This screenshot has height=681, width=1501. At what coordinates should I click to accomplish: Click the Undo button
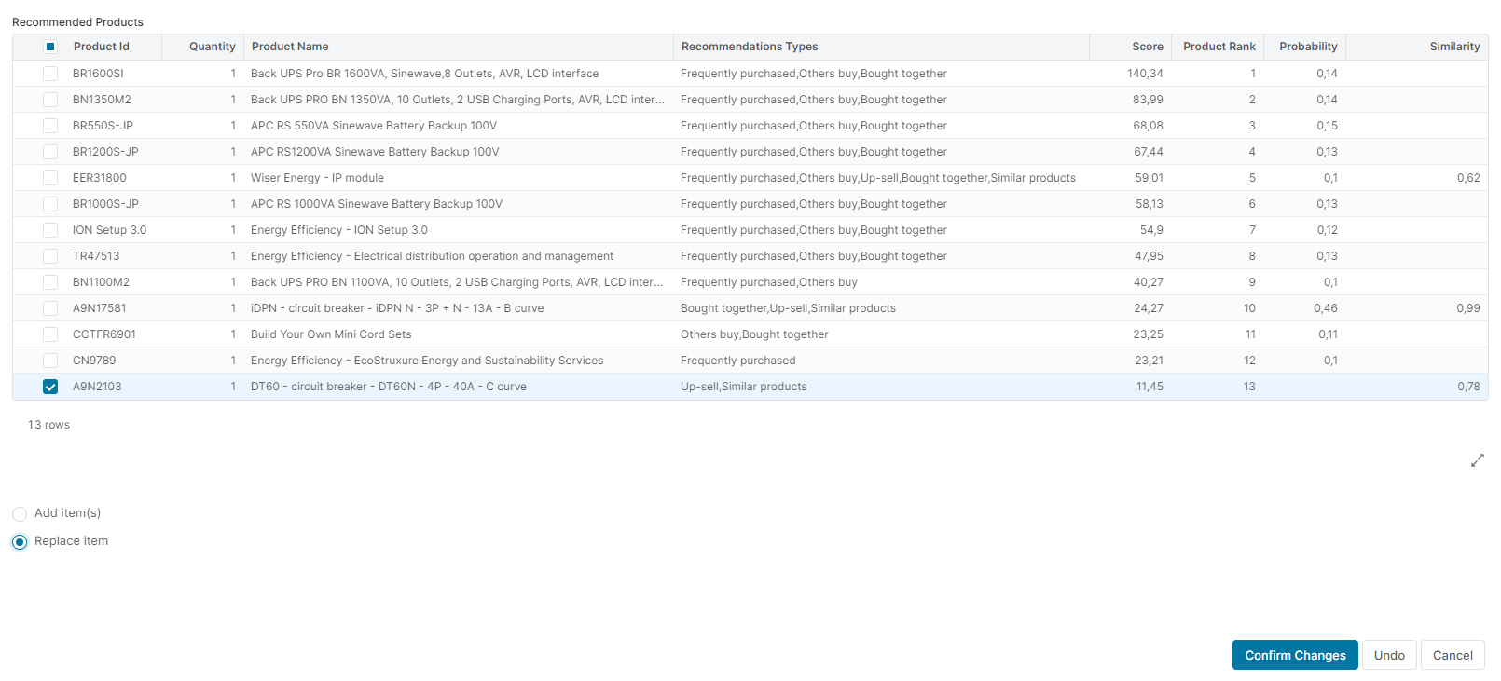click(x=1389, y=655)
